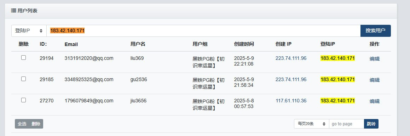Click the list icon beside 用户列表

pyautogui.click(x=13, y=11)
